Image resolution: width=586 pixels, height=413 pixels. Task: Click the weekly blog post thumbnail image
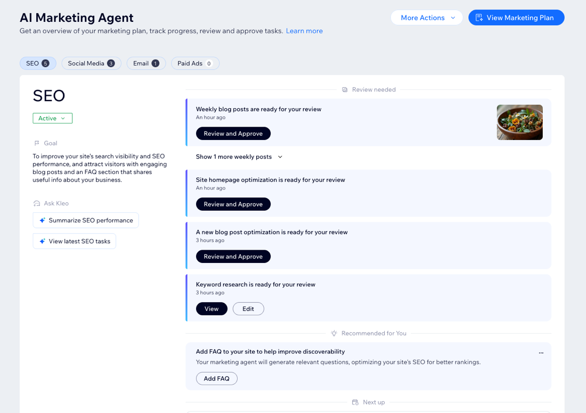(x=519, y=122)
